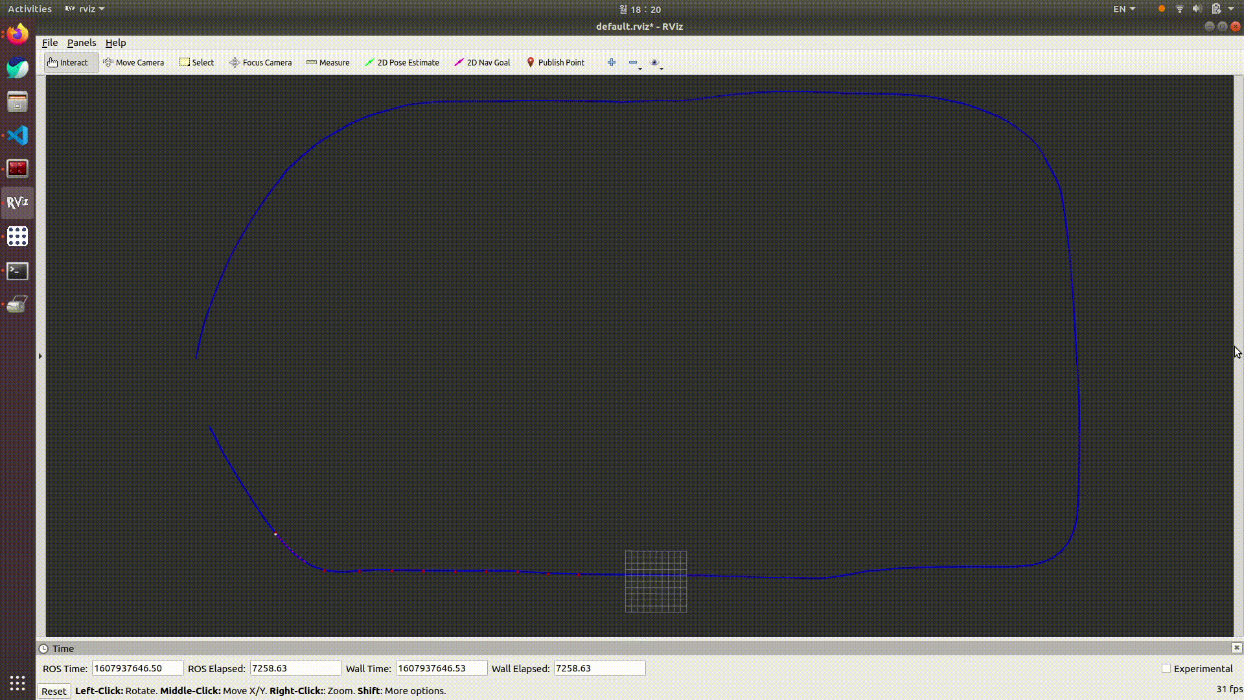Screen dimensions: 1244x700
Task: Toggle the Experimental checkbox
Action: [1166, 668]
